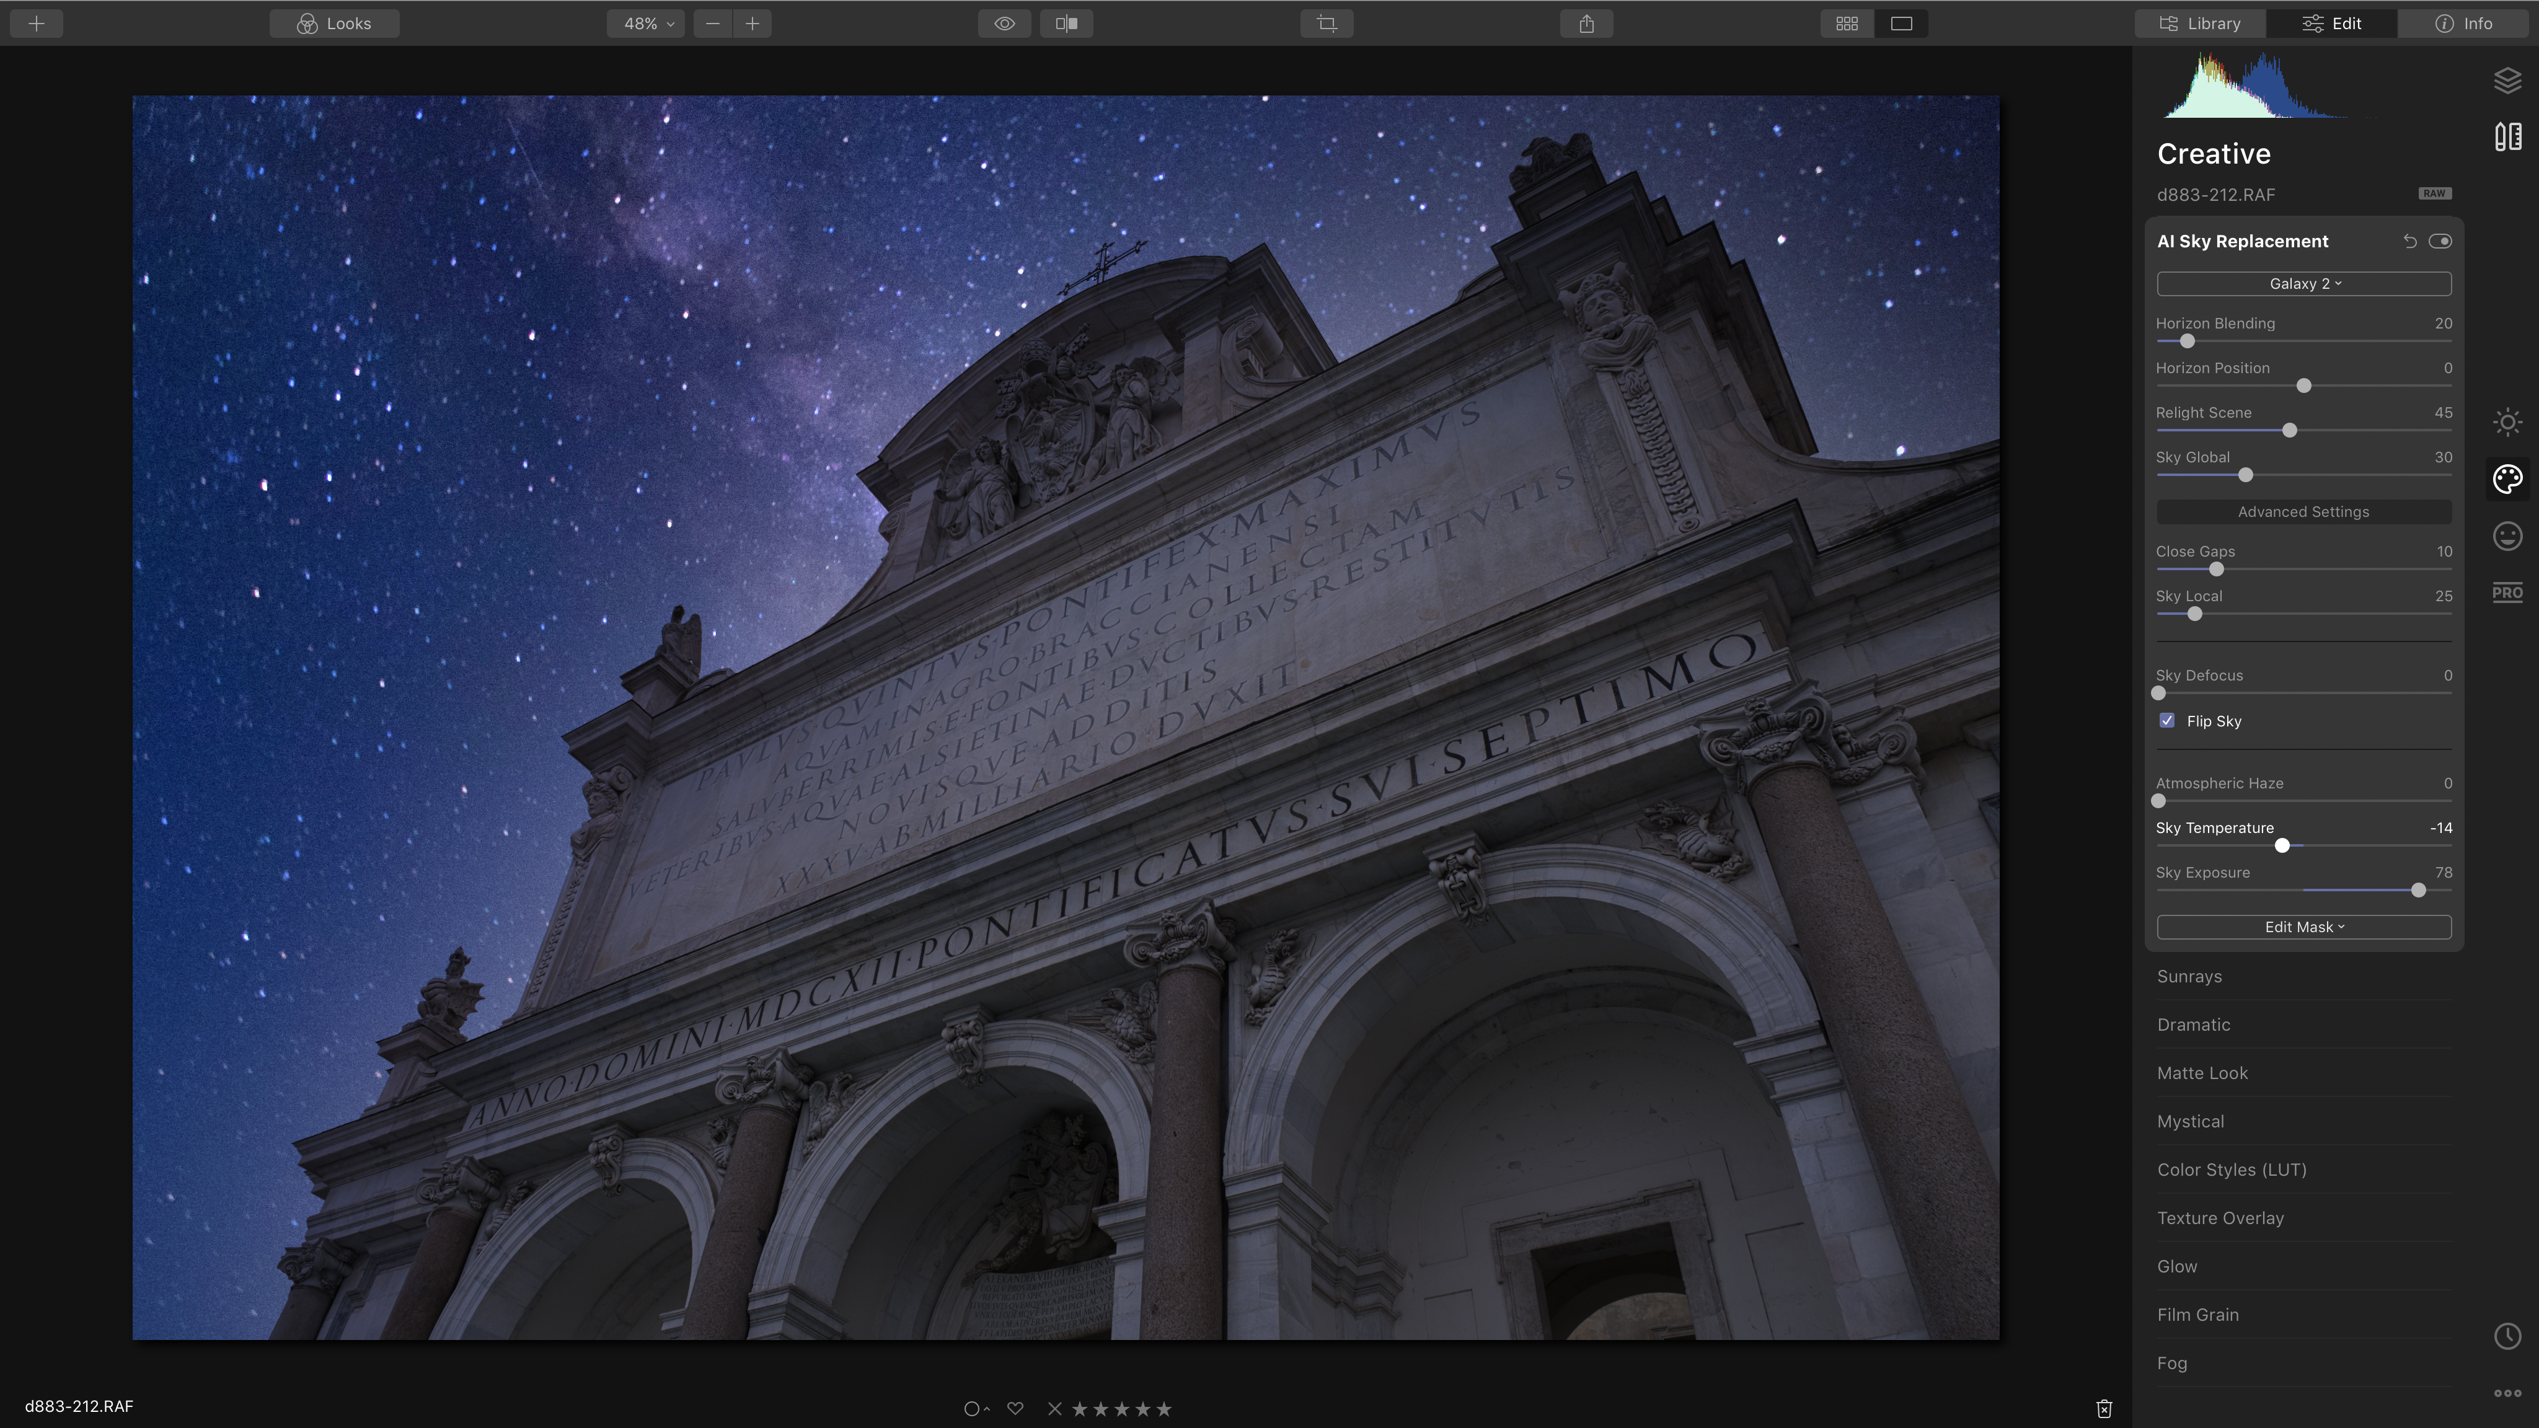The width and height of the screenshot is (2539, 1428).
Task: Expand the Fog tool
Action: click(2303, 1363)
